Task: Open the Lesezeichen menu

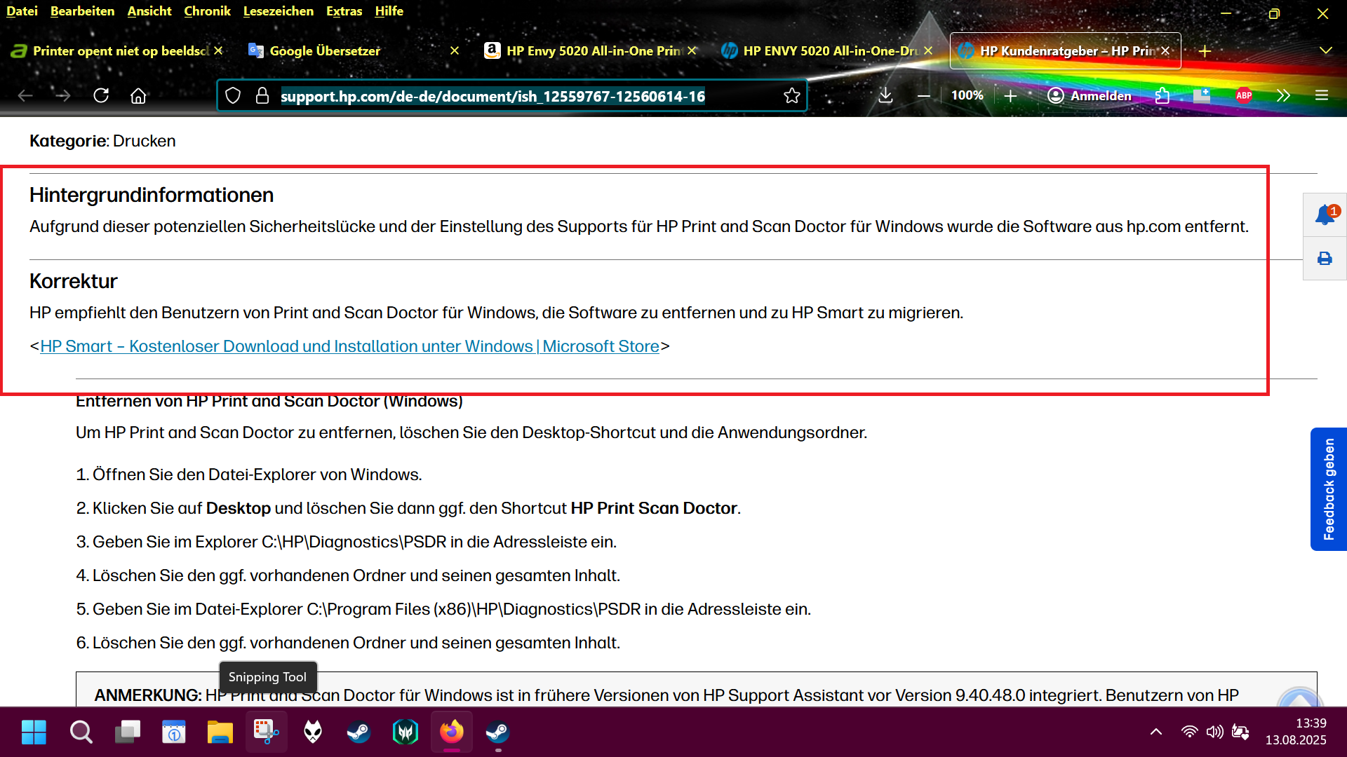Action: (x=279, y=11)
